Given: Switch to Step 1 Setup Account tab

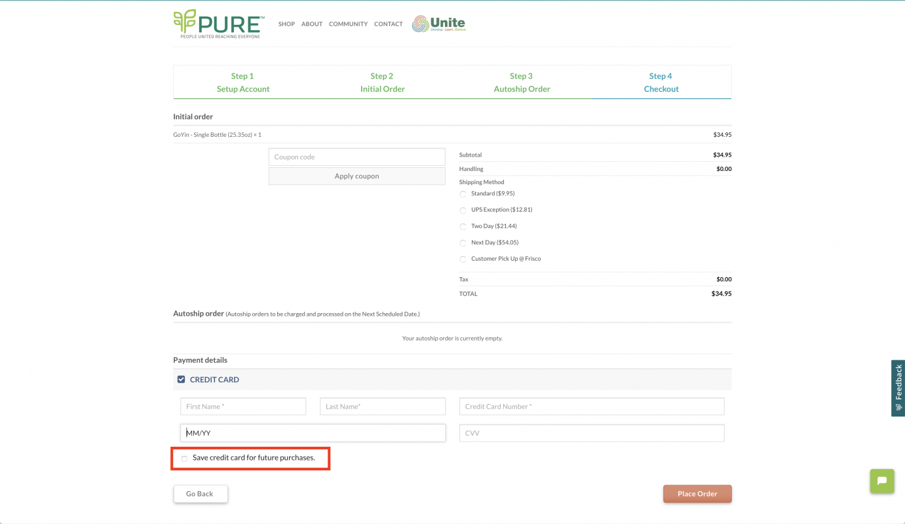Looking at the screenshot, I should pos(242,83).
